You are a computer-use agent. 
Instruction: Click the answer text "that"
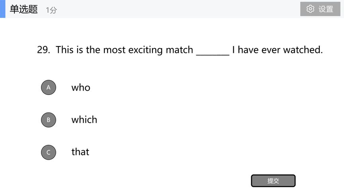click(80, 152)
